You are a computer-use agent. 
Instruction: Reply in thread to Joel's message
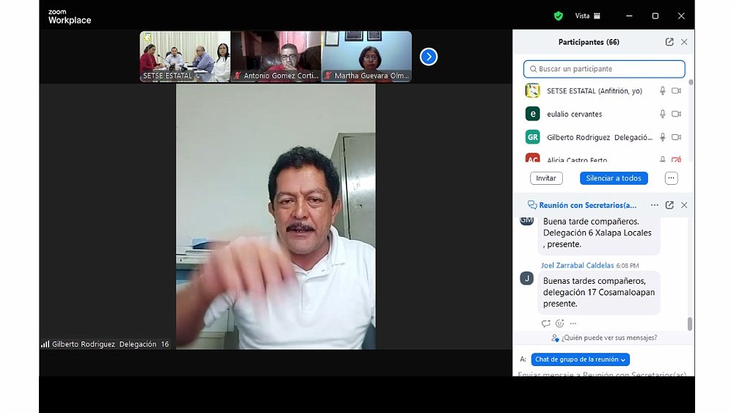[545, 324]
